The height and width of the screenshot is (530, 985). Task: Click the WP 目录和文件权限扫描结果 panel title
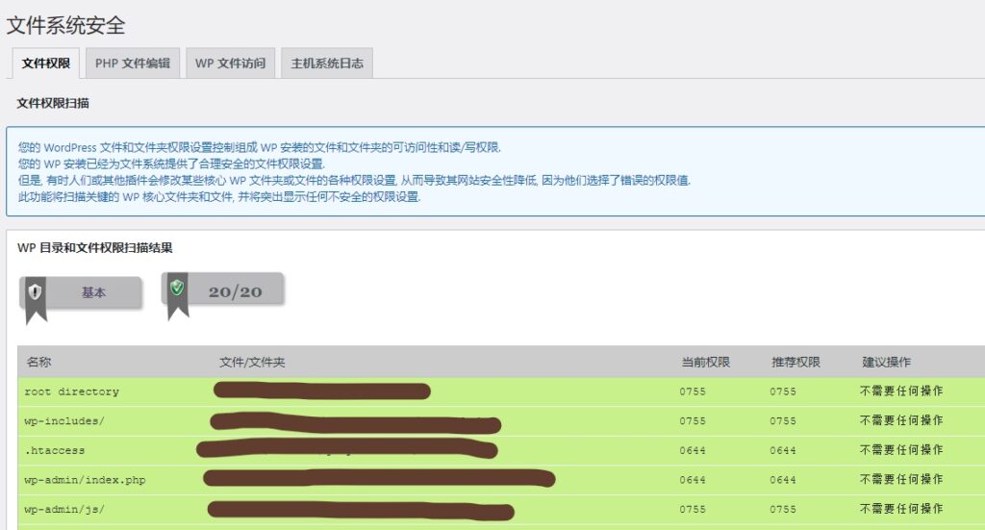point(95,247)
